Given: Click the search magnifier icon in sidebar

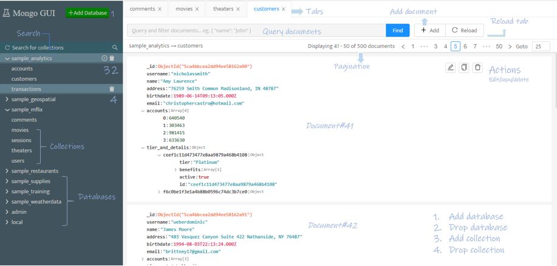Looking at the screenshot, I should click(115, 47).
